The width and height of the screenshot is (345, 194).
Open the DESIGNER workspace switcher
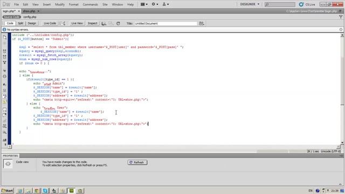(250, 4)
